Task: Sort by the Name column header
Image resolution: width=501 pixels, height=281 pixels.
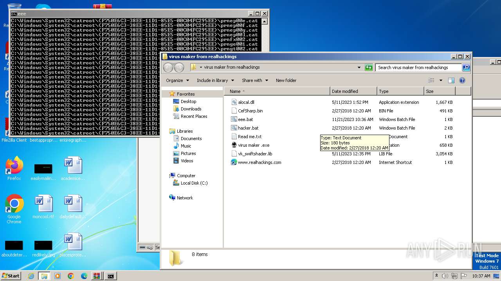Action: tap(277, 91)
